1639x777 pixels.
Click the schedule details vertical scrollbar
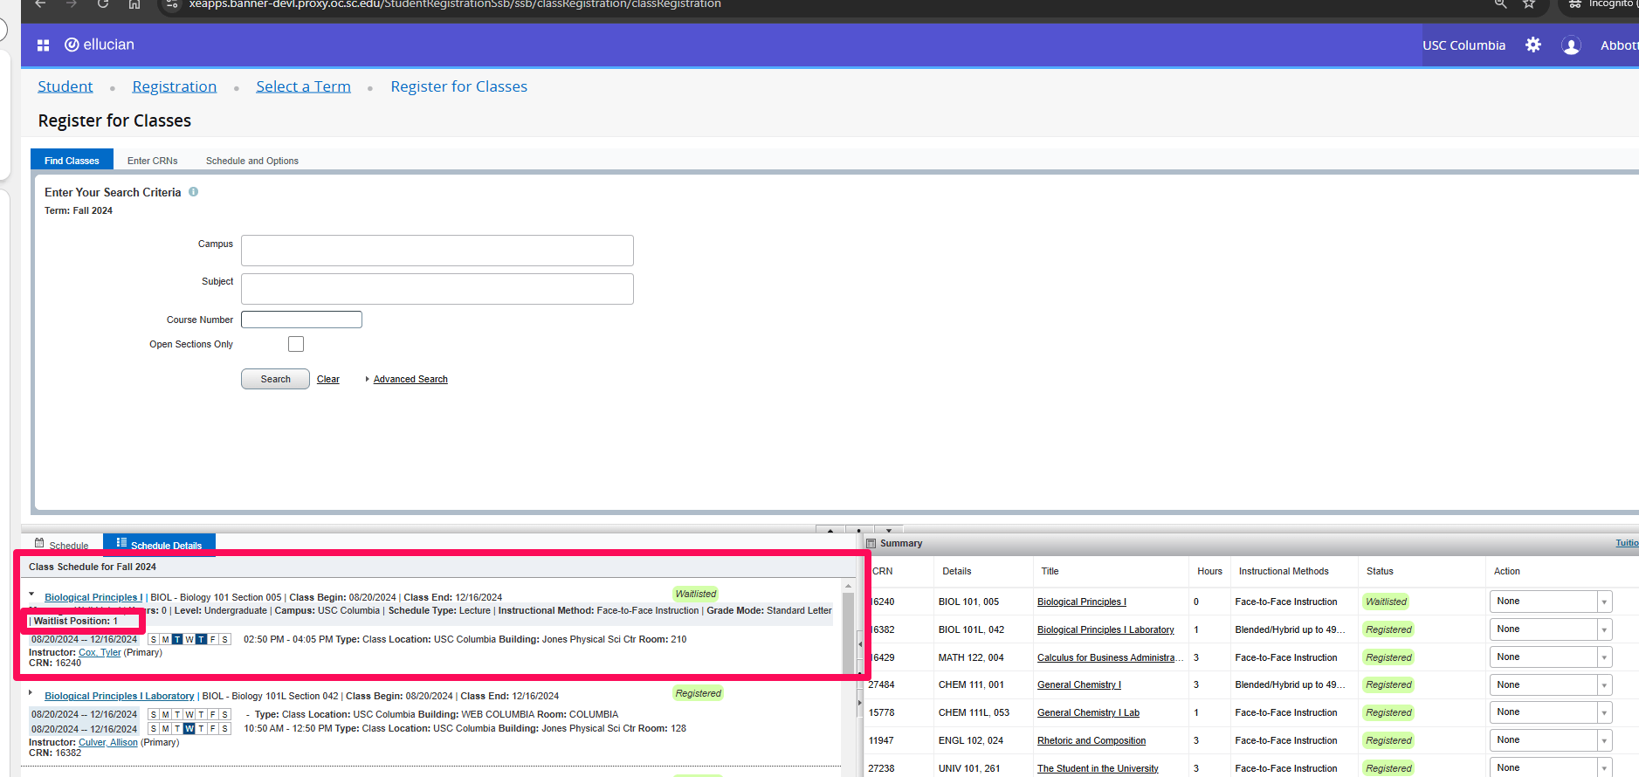click(848, 629)
